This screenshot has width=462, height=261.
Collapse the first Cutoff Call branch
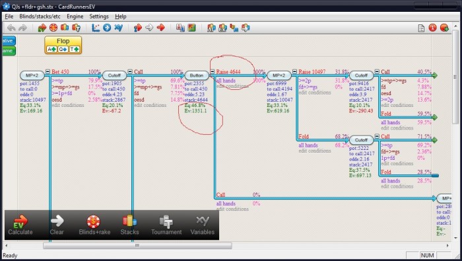pyautogui.click(x=130, y=71)
